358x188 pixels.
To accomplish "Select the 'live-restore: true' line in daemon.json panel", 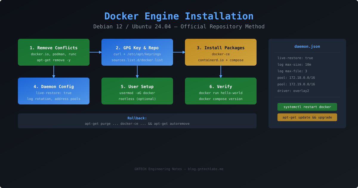I will tap(295, 58).
